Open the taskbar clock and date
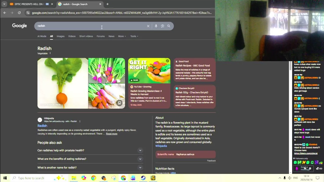The height and width of the screenshot is (182, 324). 306,178
